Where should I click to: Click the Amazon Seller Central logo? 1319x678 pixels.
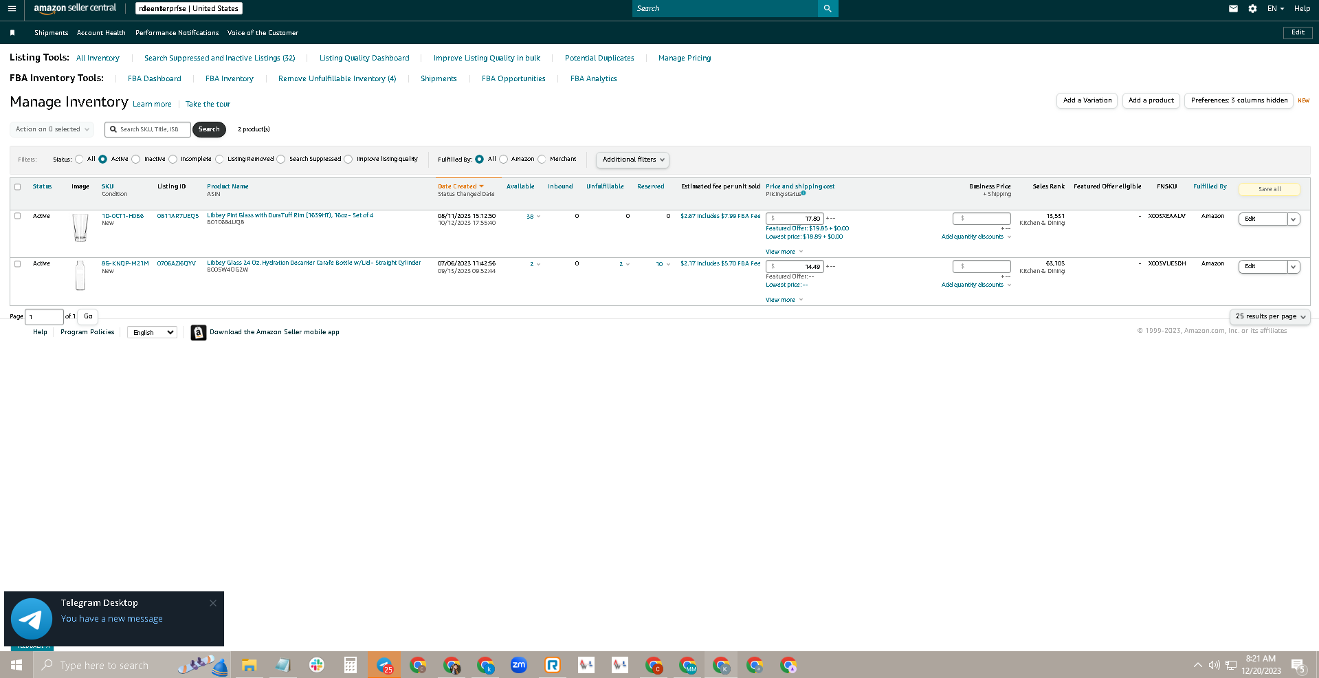pos(75,8)
